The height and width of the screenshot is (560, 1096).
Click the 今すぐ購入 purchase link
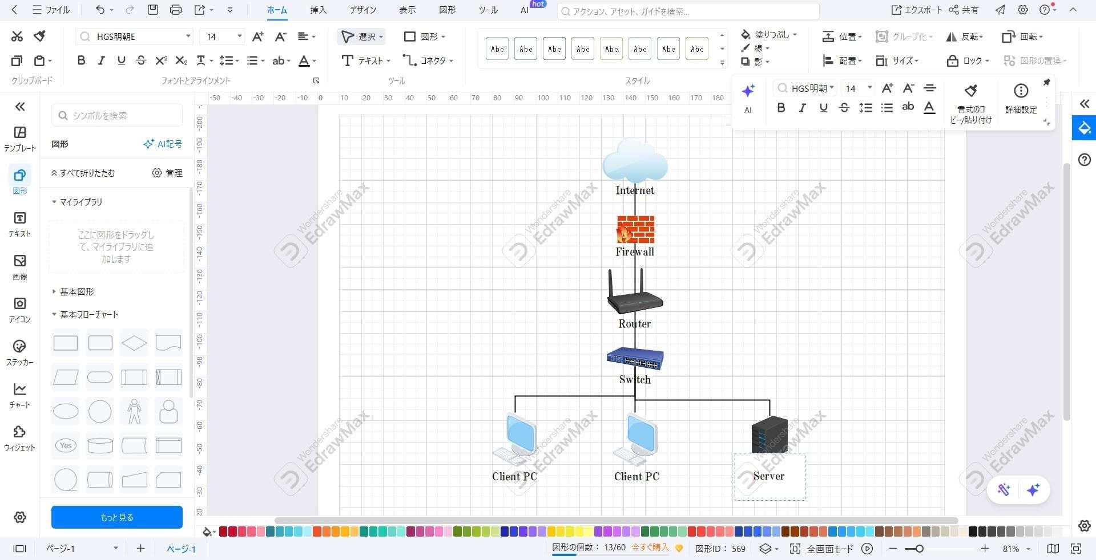tap(651, 547)
